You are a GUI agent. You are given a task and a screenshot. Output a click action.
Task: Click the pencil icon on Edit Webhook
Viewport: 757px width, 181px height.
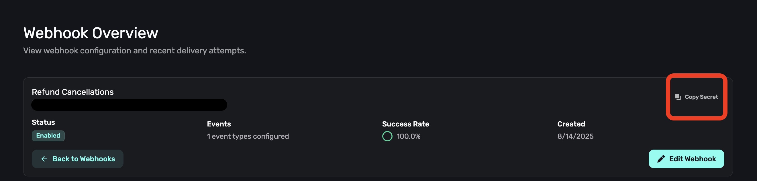(661, 159)
